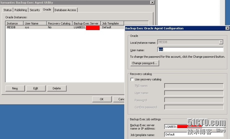The image size is (230, 139).
Task: Close the Oracle Agent Configuration dialog
Action: click(x=227, y=28)
